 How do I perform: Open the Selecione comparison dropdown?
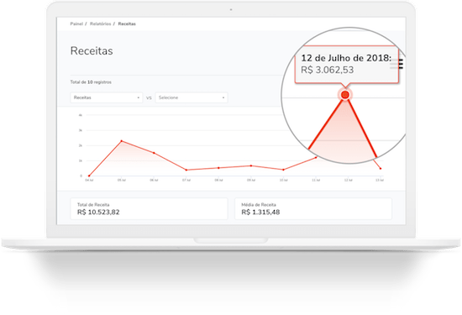coord(192,97)
